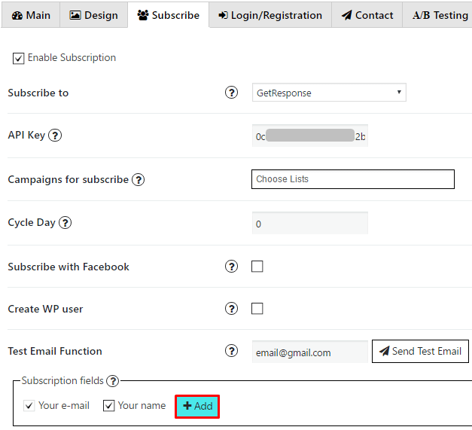Viewport: 472px width, 430px height.
Task: Go to the Contact tab
Action: pos(367,15)
